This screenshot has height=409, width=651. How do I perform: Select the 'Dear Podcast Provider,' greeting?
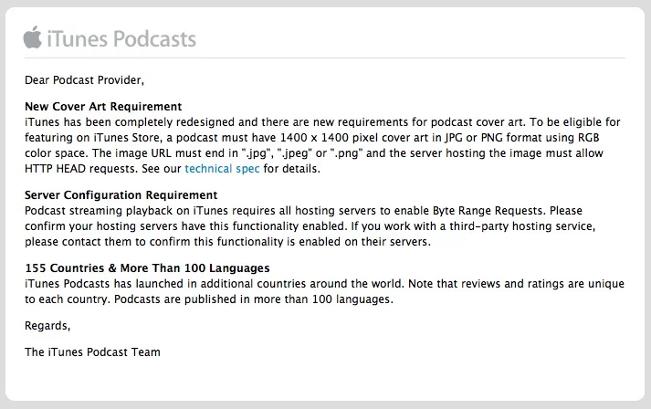(x=84, y=80)
